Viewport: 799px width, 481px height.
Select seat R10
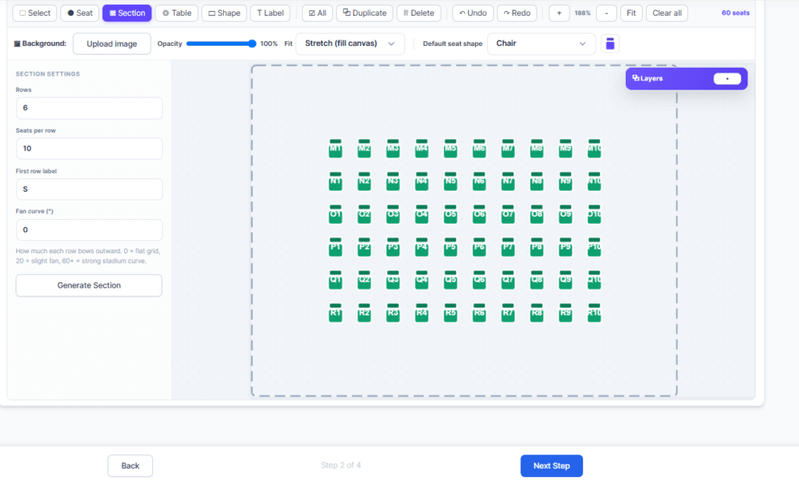pos(594,313)
